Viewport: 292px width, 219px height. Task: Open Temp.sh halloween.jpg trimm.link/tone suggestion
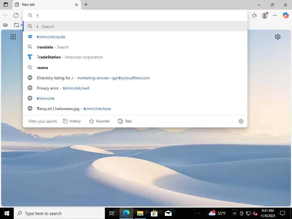[x=135, y=109]
